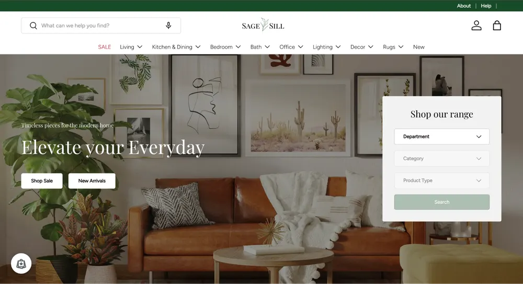This screenshot has height=284, width=523.
Task: Open the Category dropdown
Action: point(441,158)
